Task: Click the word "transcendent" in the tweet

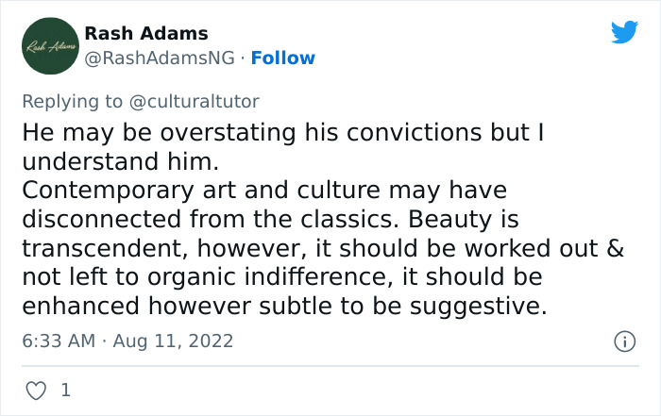Action: click(x=105, y=248)
